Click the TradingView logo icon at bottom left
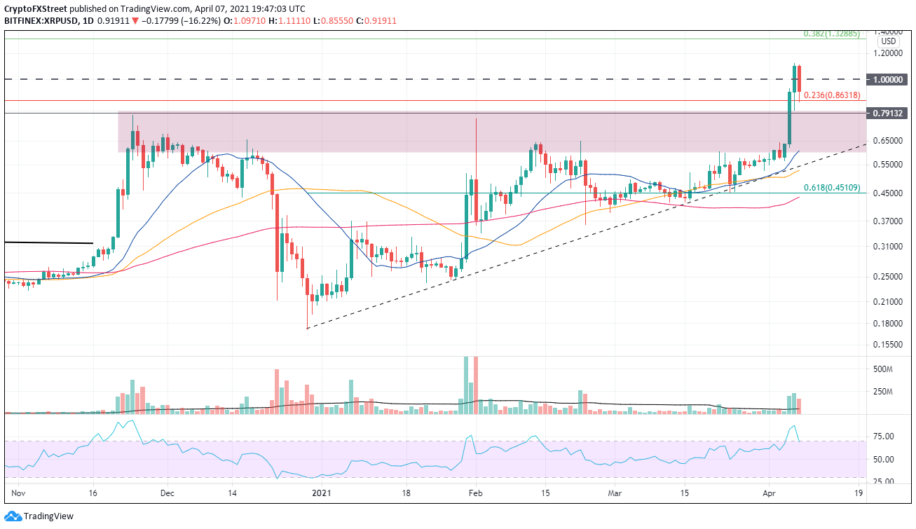The height and width of the screenshot is (529, 916). tap(13, 516)
